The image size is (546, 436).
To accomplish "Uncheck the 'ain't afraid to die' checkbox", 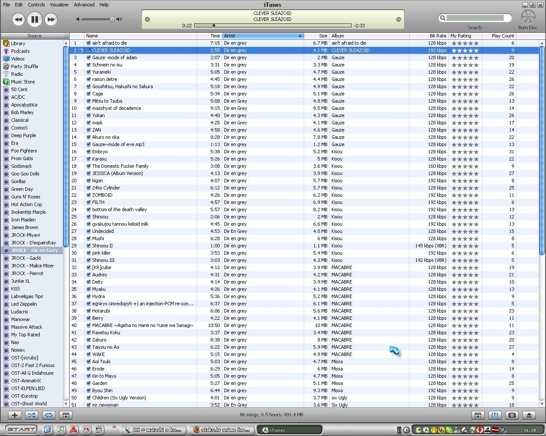I will (88, 43).
